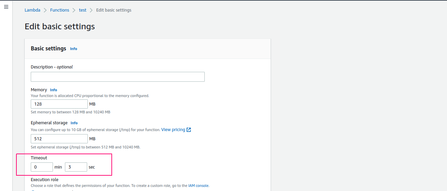Click the breadcrumb chevron after test
The image size is (447, 191).
91,10
